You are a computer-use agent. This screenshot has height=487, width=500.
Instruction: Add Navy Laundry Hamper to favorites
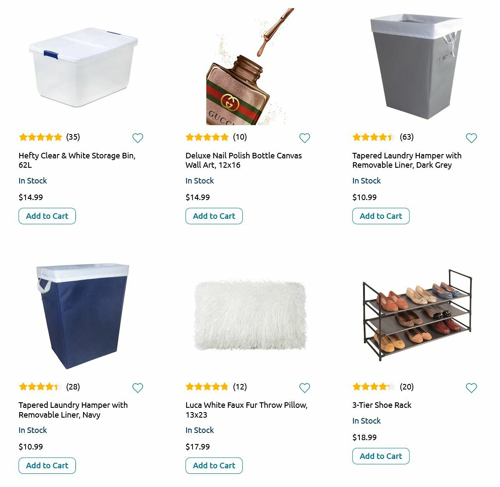point(138,388)
